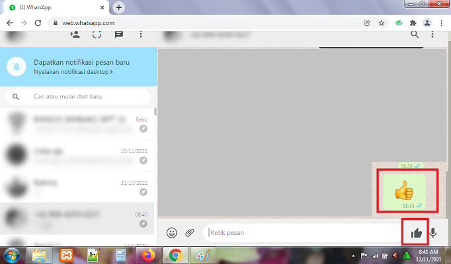Viewport: 451px width, 264px height.
Task: Click the share page icon in address bar
Action: coord(367,23)
